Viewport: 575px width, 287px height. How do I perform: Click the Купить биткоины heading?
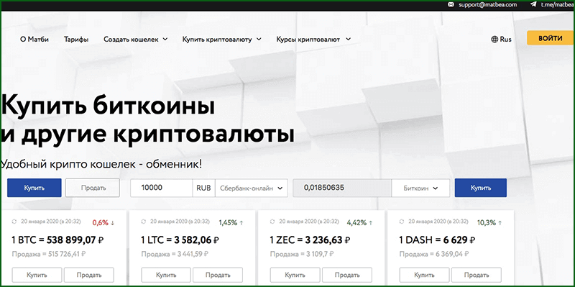point(108,106)
